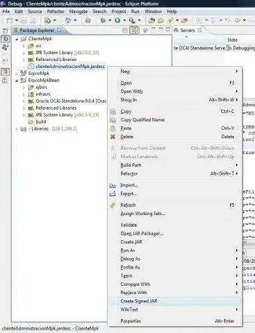Choose Open in the context menu
Image resolution: width=255 pixels, height=333 pixels.
175,83
